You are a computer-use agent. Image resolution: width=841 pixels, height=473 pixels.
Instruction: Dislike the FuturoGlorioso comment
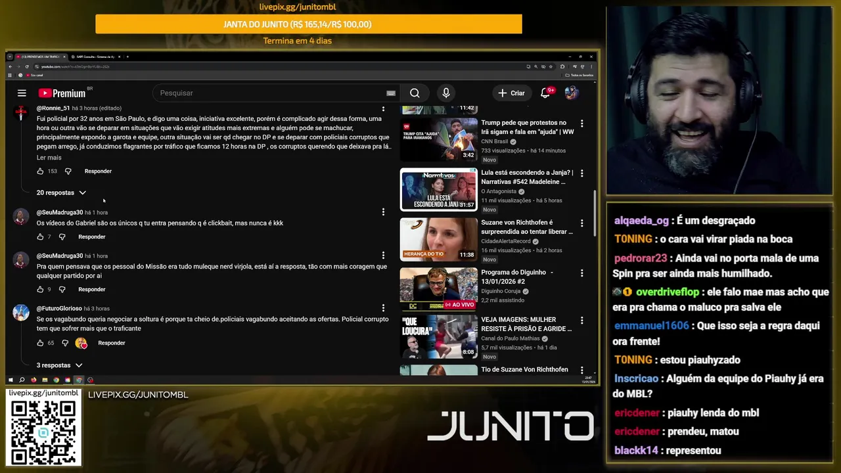(65, 343)
